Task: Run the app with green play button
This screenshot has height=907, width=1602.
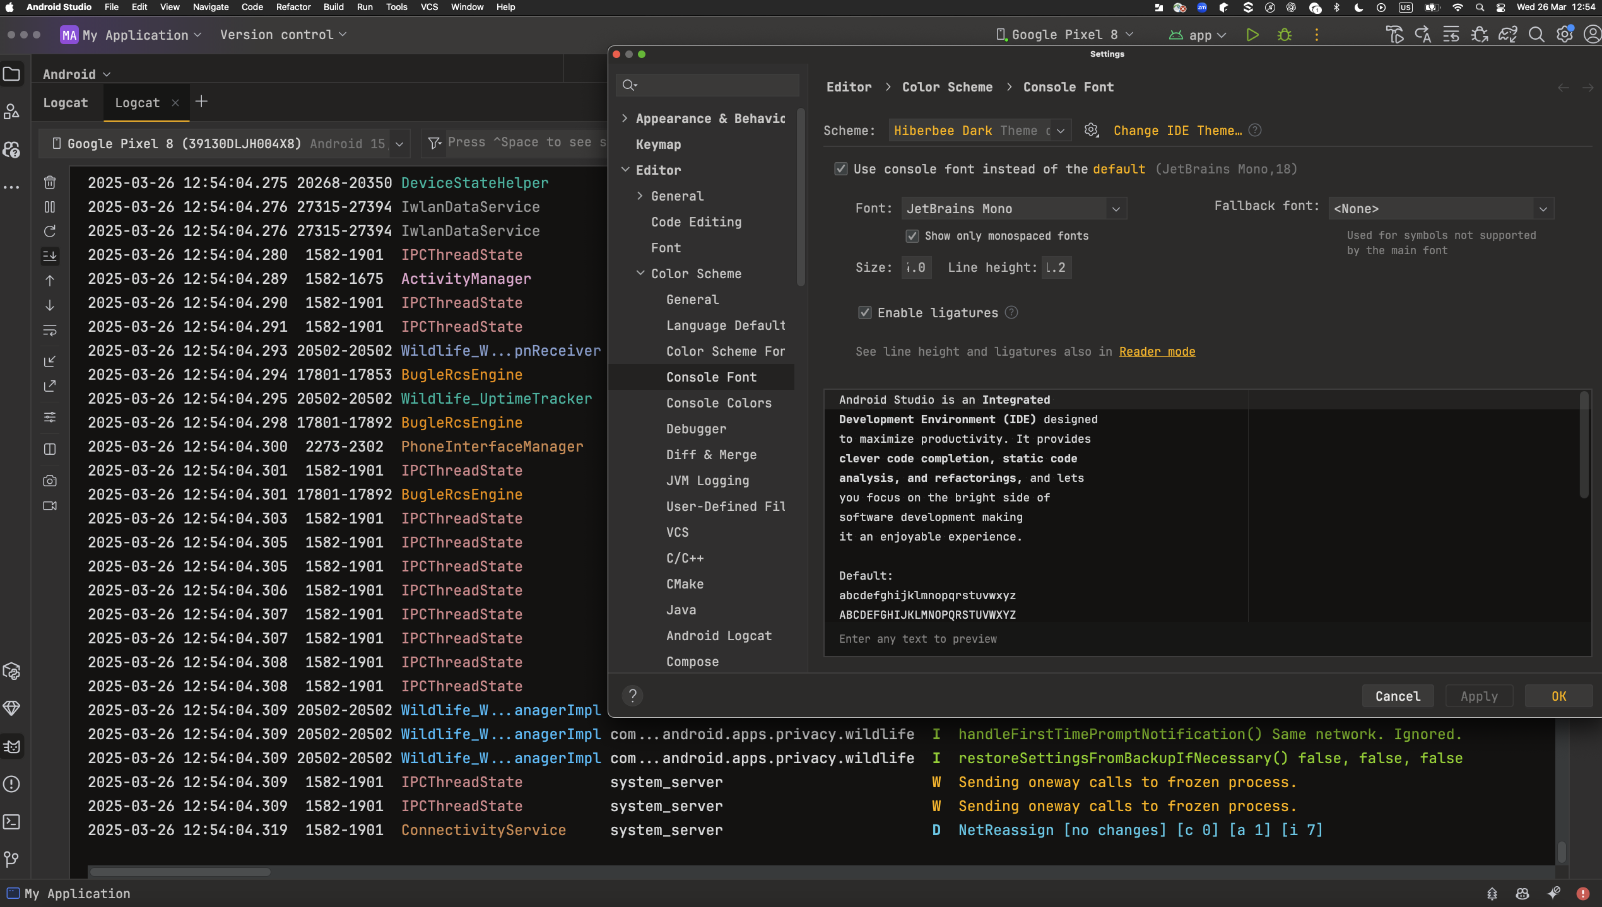Action: point(1252,35)
